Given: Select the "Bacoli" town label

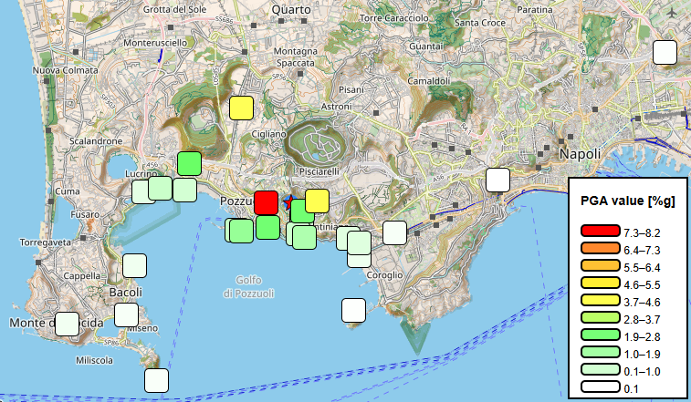Looking at the screenshot, I should pos(126,293).
